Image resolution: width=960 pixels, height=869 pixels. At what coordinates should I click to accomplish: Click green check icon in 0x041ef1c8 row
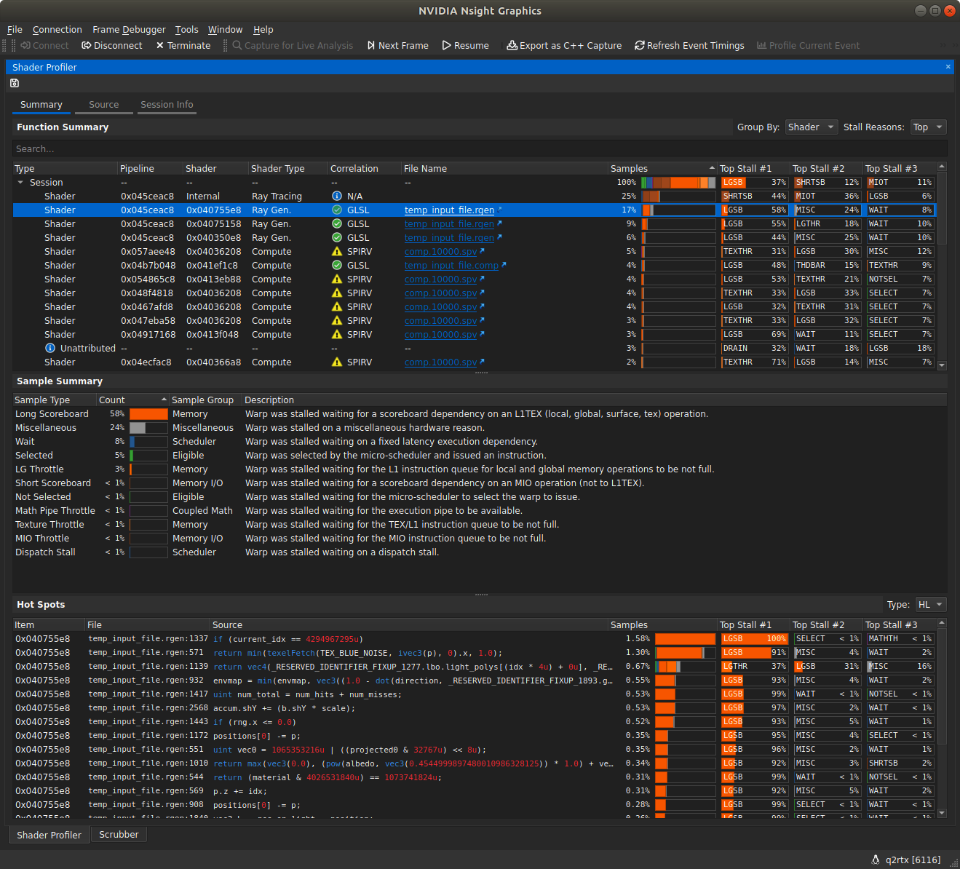(x=337, y=265)
